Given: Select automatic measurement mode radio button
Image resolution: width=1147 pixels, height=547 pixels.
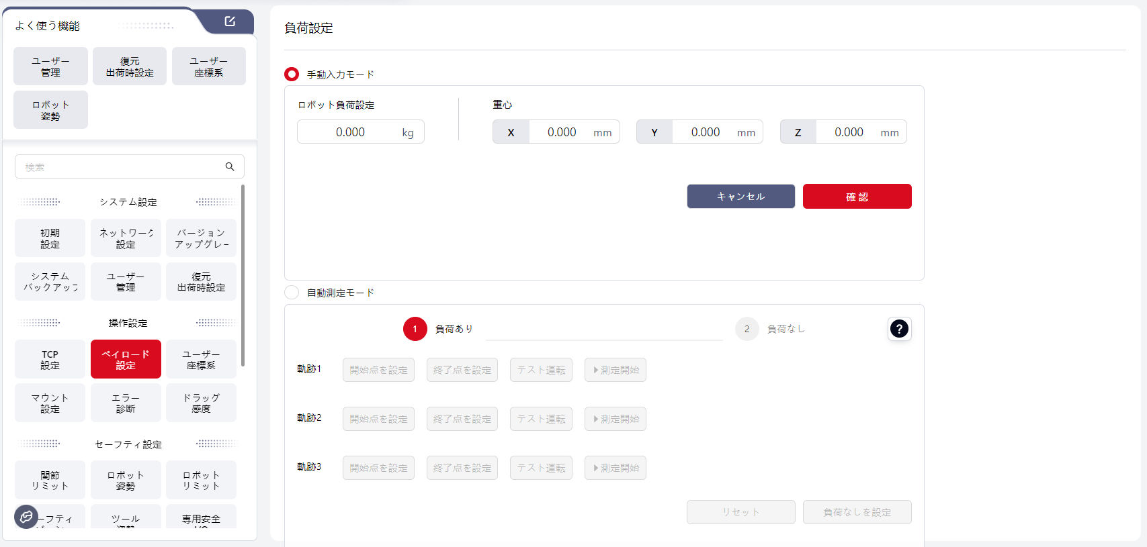Looking at the screenshot, I should 292,293.
